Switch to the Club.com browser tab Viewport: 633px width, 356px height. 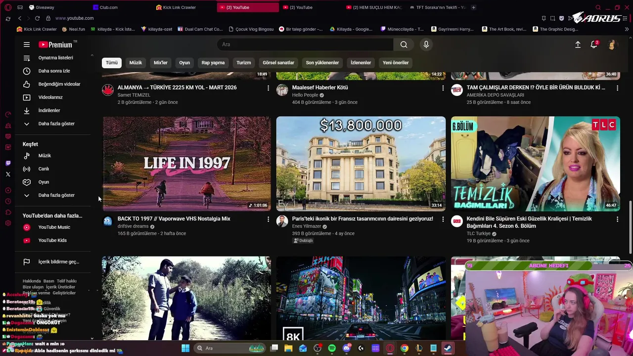[121, 7]
